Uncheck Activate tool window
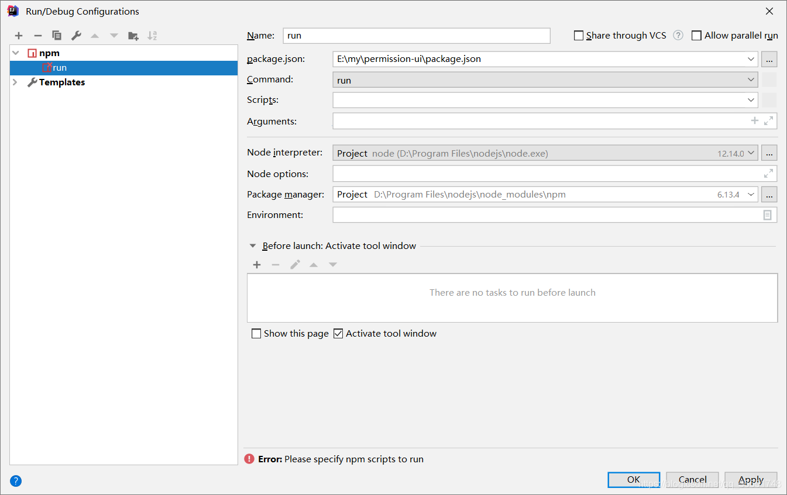Image resolution: width=787 pixels, height=495 pixels. pyautogui.click(x=338, y=334)
